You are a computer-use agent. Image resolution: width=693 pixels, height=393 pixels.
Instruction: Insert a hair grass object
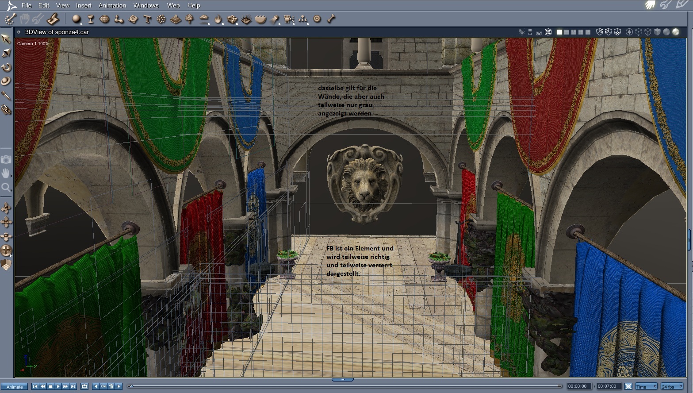point(246,19)
